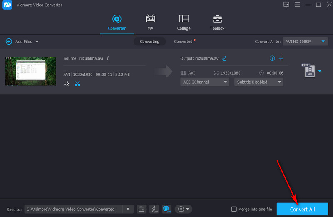Show source file info icon

click(x=108, y=58)
